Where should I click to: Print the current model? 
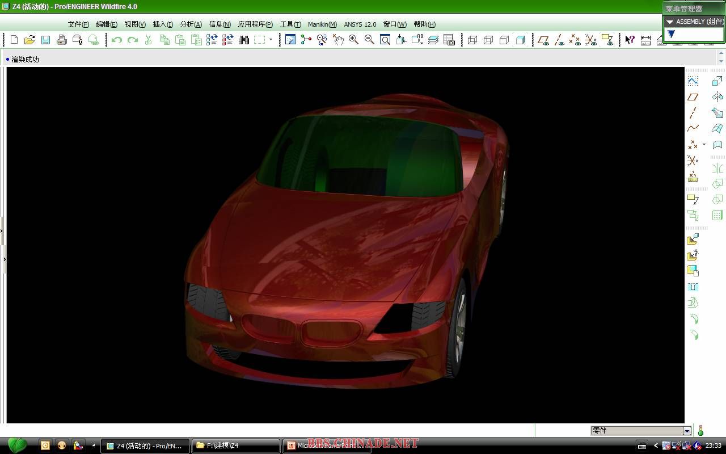pos(61,40)
